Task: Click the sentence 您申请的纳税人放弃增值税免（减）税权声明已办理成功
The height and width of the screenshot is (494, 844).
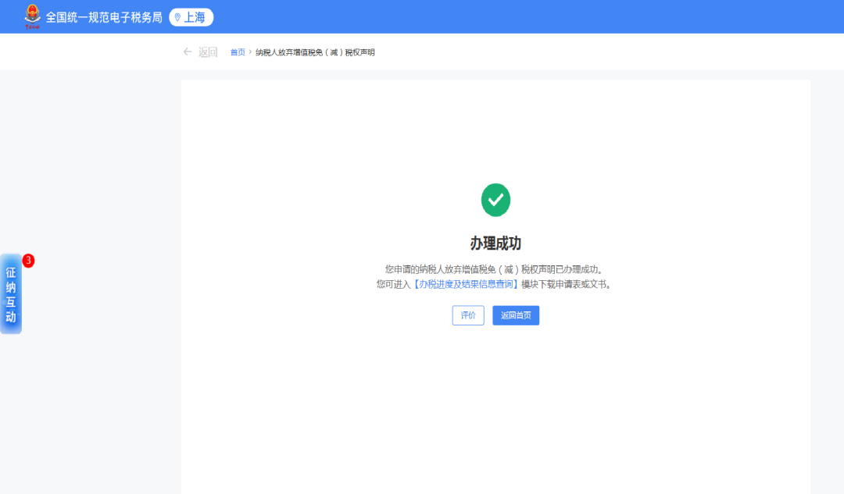Action: [494, 269]
